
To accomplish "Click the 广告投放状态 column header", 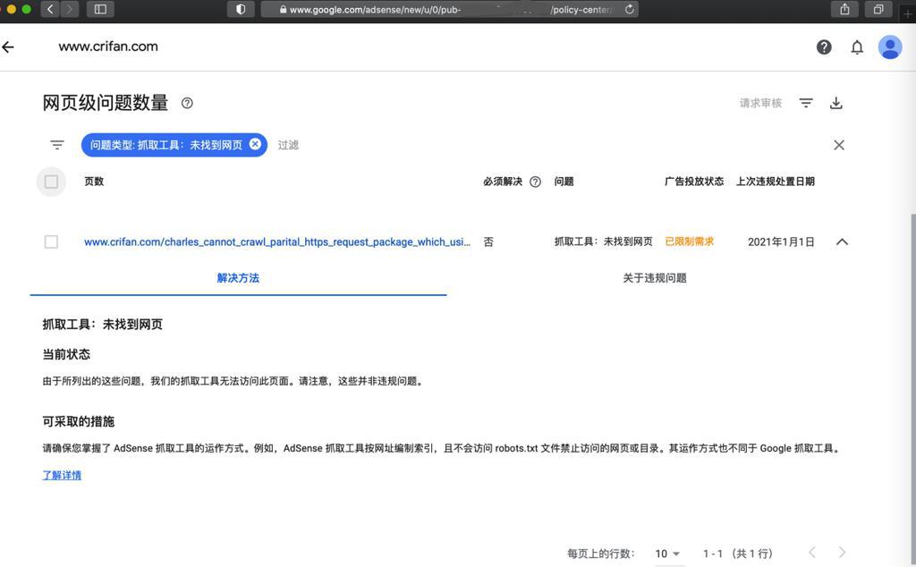I will click(x=694, y=182).
